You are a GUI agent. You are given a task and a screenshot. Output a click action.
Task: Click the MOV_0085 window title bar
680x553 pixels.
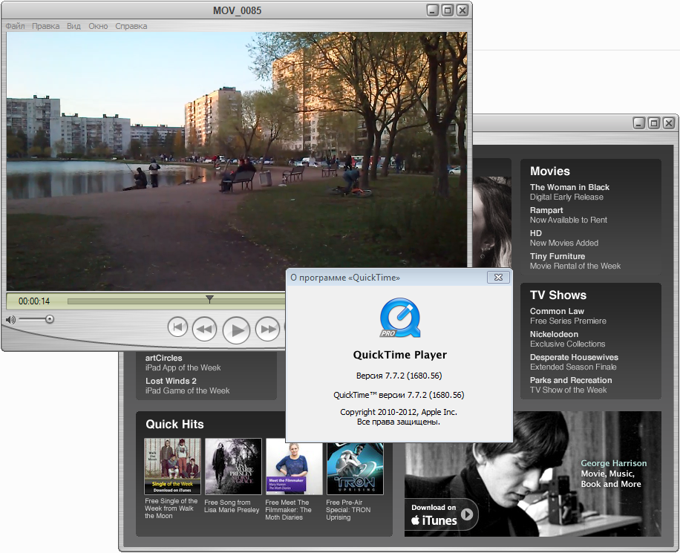point(237,10)
